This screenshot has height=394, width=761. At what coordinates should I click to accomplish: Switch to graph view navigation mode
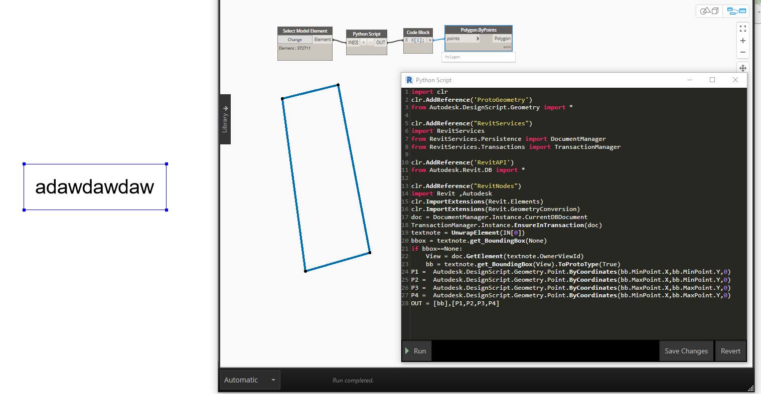coord(736,11)
